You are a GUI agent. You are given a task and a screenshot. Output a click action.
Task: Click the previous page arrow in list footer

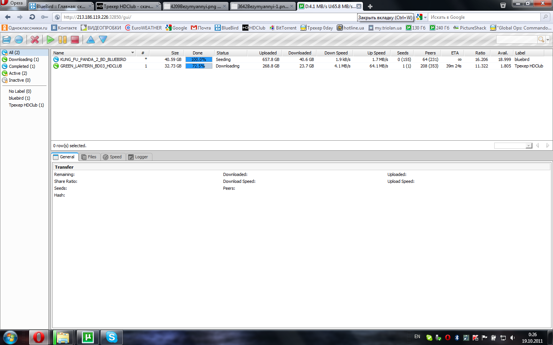538,146
